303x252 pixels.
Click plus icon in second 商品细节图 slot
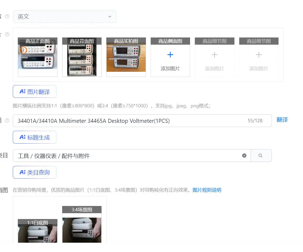click(259, 55)
